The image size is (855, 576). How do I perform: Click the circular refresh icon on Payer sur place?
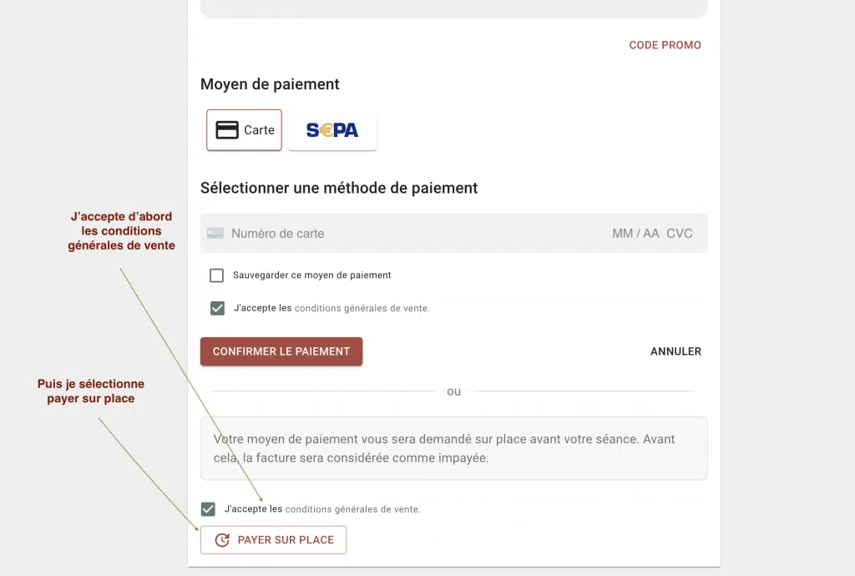[220, 539]
